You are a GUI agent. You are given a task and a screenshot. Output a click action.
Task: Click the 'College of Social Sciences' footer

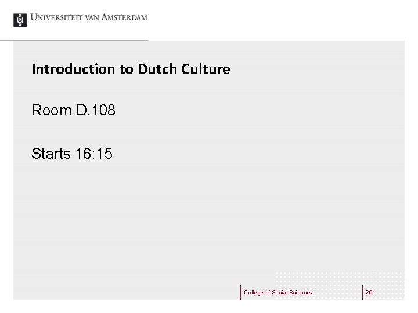[x=278, y=293]
